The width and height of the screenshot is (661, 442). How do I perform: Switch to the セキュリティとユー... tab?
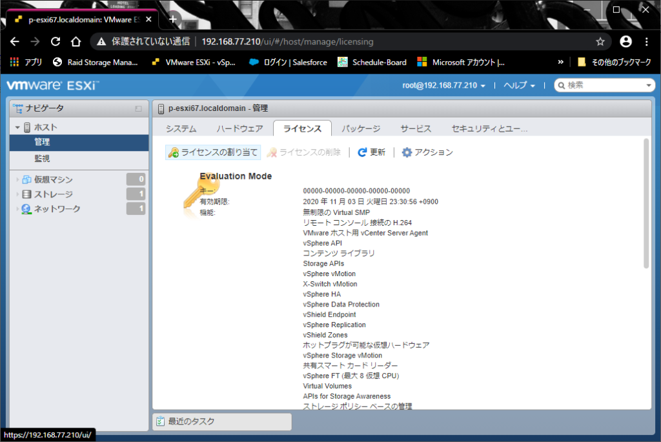(489, 129)
